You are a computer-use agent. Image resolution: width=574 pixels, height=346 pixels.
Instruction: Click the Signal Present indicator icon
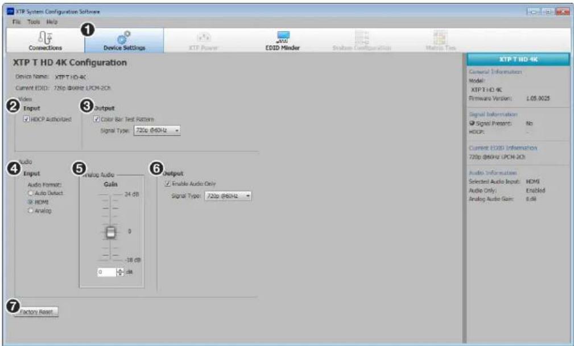point(472,124)
